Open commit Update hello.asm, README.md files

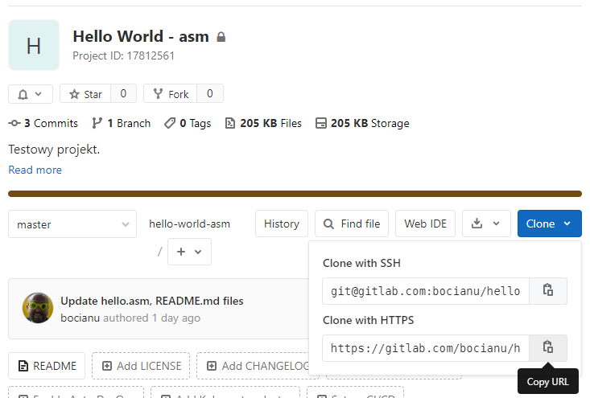tap(152, 301)
